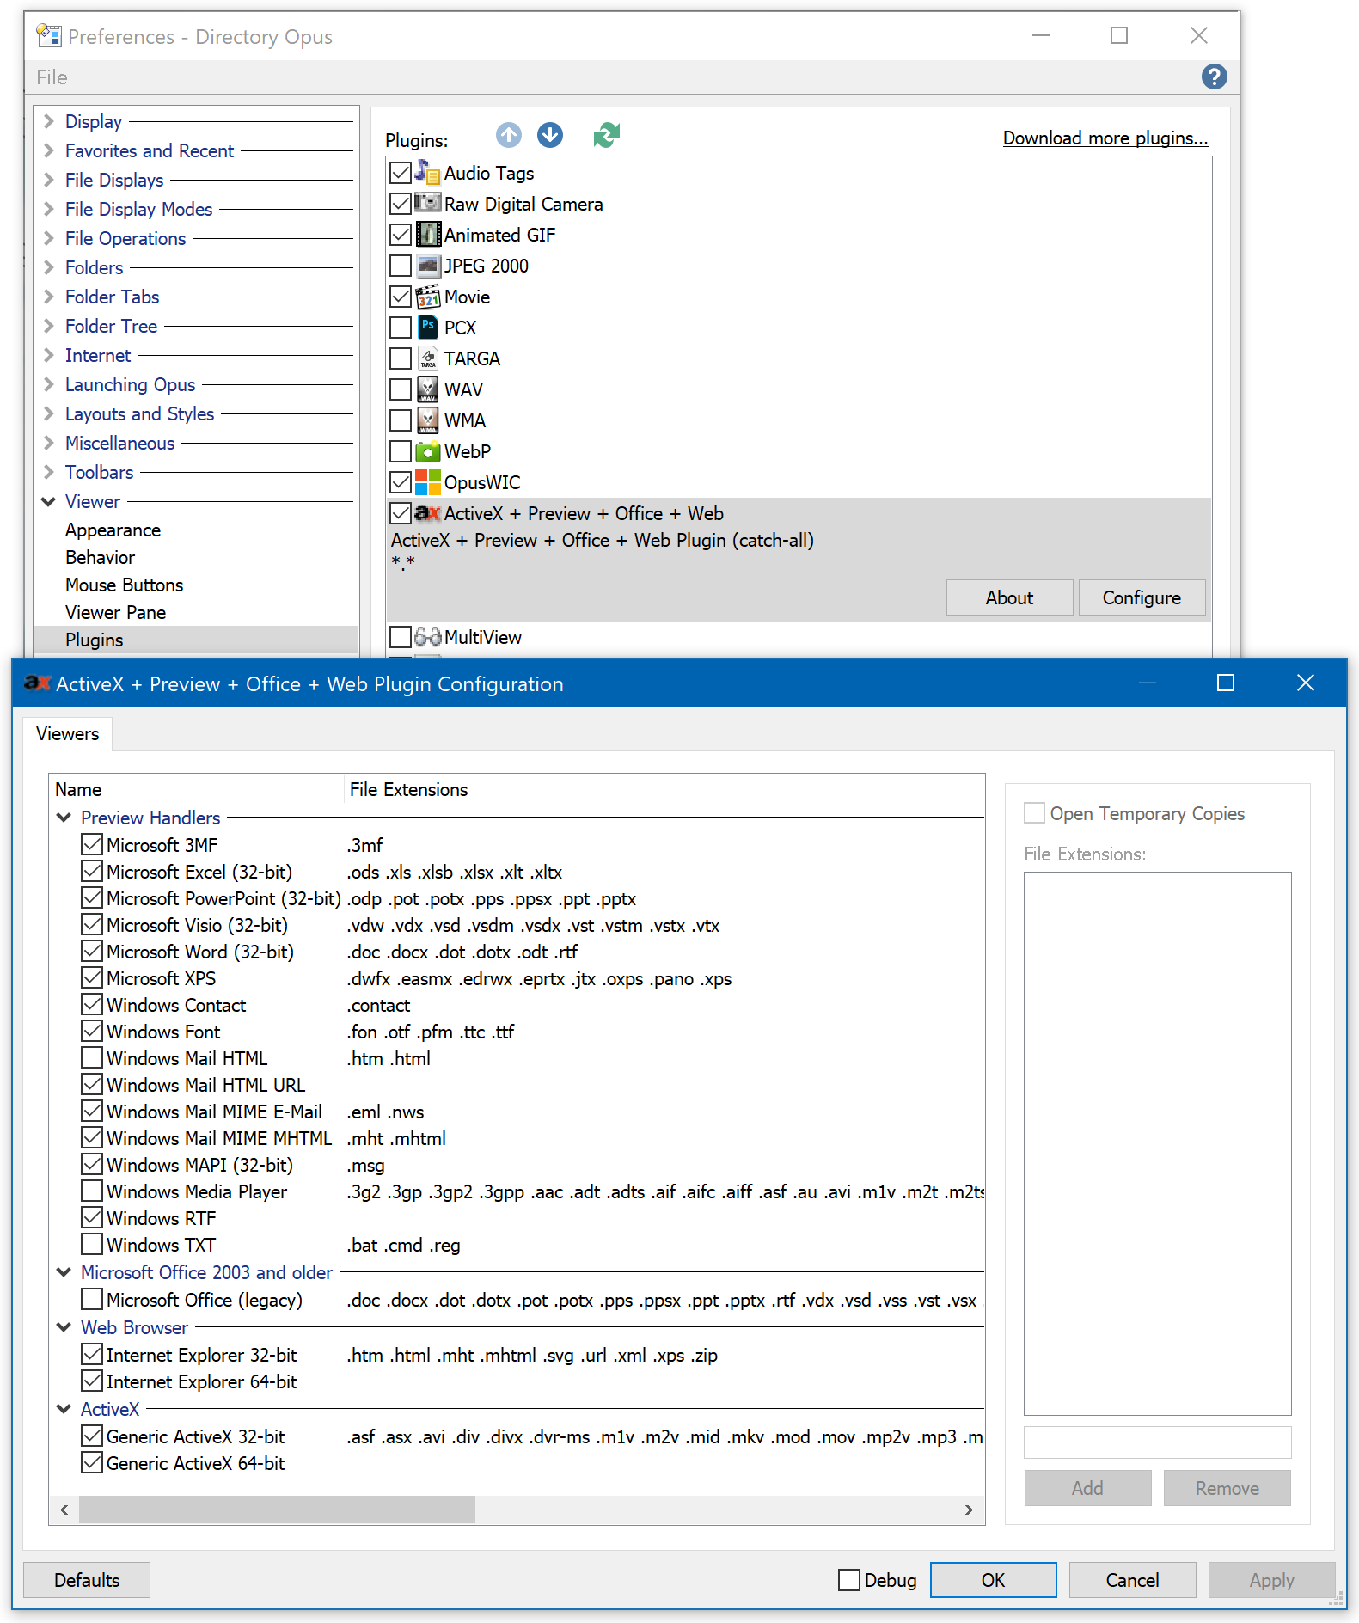
Task: Click the Preferences window title icon
Action: 49,36
